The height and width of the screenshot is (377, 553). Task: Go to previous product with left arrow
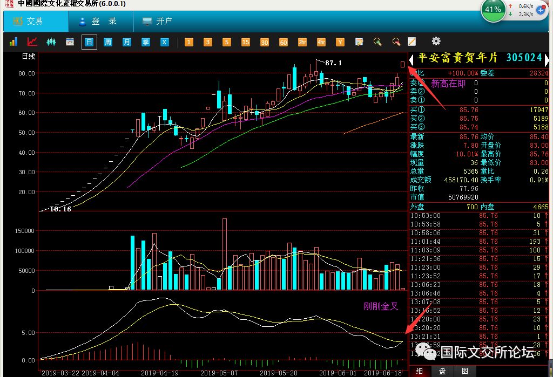pyautogui.click(x=411, y=59)
